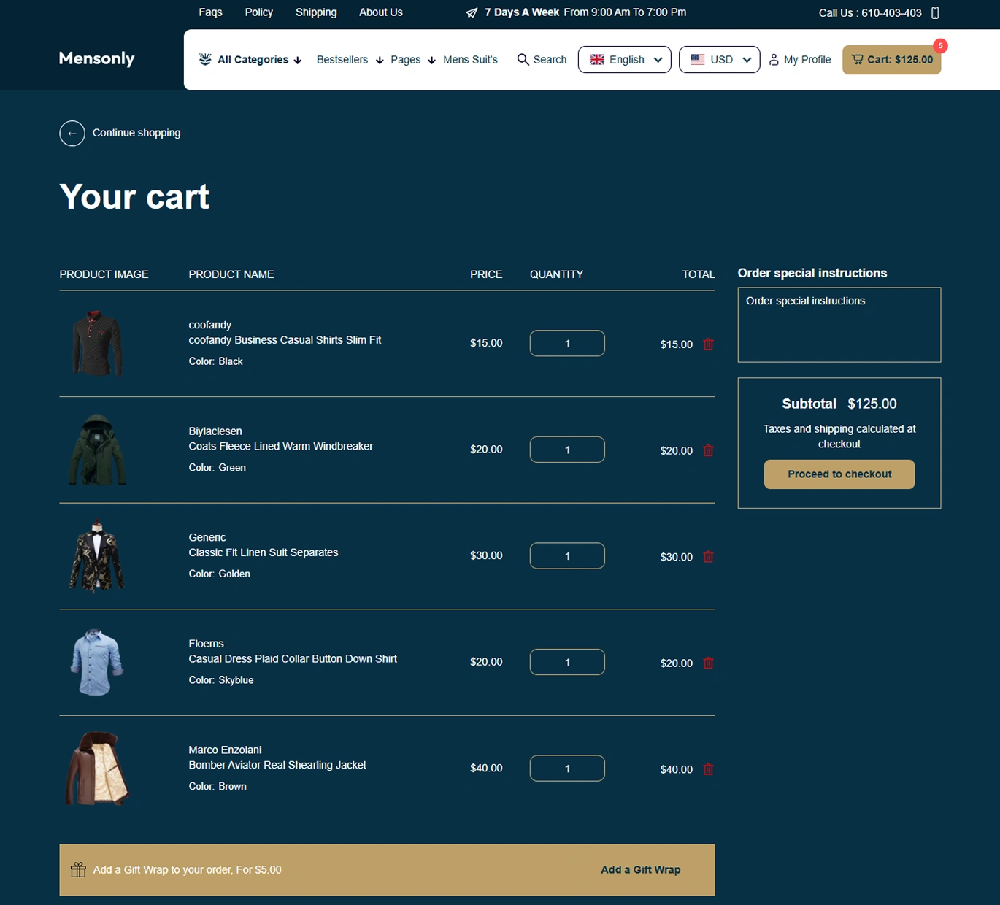Open coofandy Business Casual Shirts Slim Fit product
Image resolution: width=1000 pixels, height=905 pixels.
285,340
